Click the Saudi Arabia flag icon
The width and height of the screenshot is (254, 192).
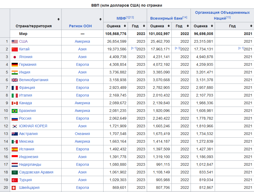click(15, 172)
